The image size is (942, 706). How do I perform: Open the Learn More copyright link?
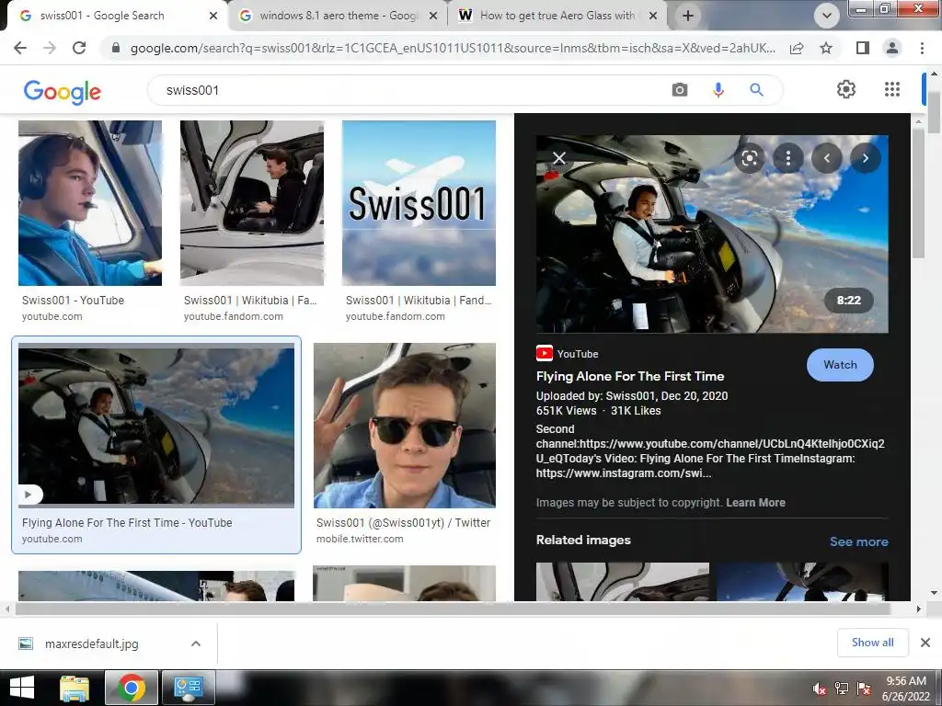click(x=755, y=503)
